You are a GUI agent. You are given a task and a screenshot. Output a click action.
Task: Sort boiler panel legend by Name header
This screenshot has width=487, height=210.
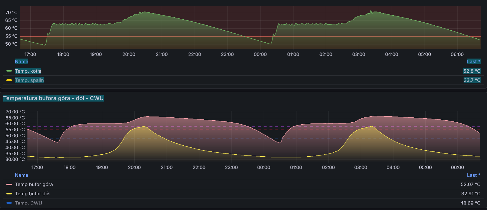(x=21, y=61)
